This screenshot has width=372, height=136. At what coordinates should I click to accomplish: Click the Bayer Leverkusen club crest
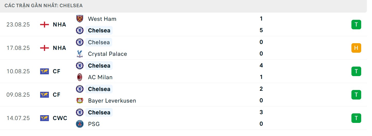tap(80, 101)
